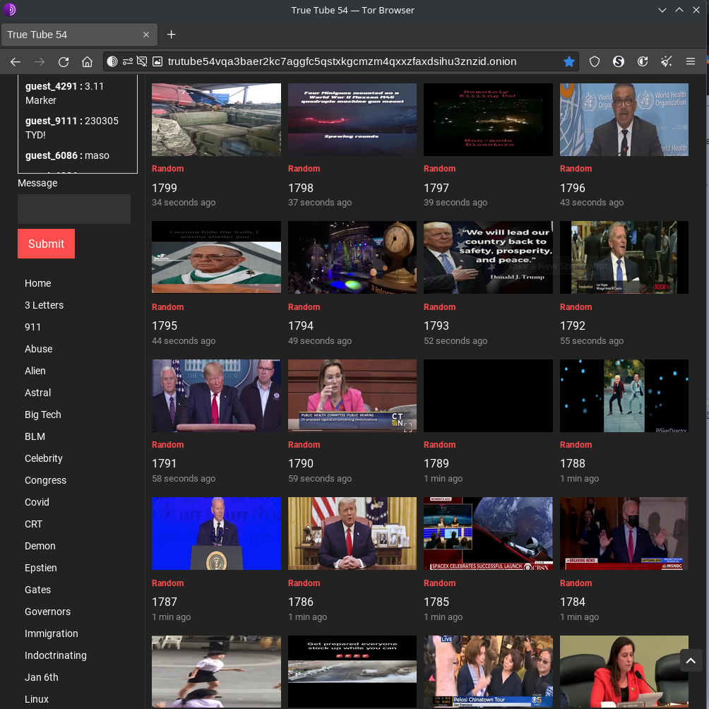Open the Gates category

click(x=37, y=590)
